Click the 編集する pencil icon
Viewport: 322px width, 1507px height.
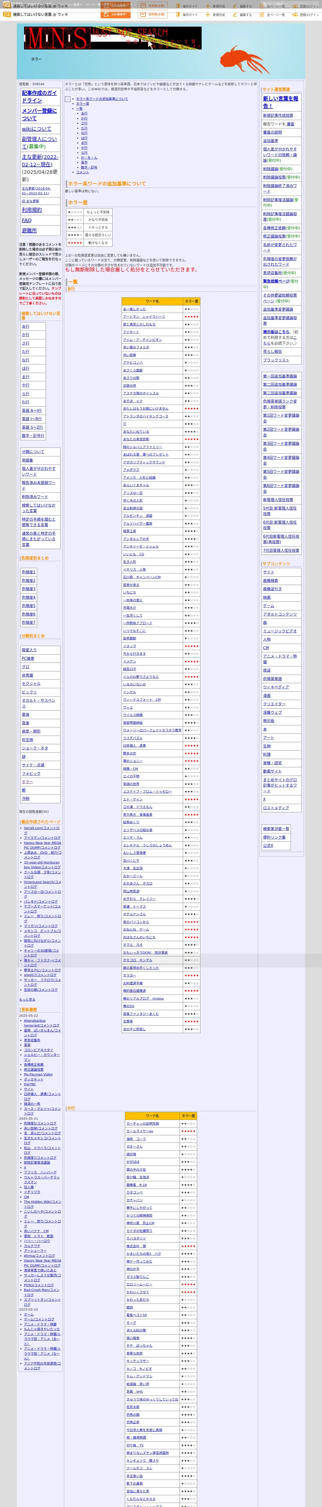coord(235,15)
